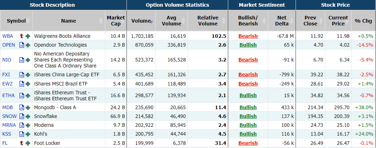Open the Bullish sentiment link for Mongodb

[x=248, y=107]
